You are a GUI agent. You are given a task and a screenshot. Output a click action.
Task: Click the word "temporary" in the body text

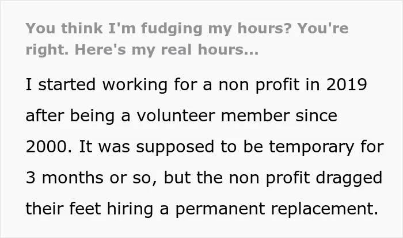[312, 147]
